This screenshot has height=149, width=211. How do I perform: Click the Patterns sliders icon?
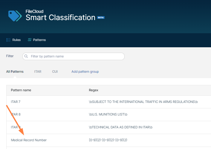click(29, 40)
